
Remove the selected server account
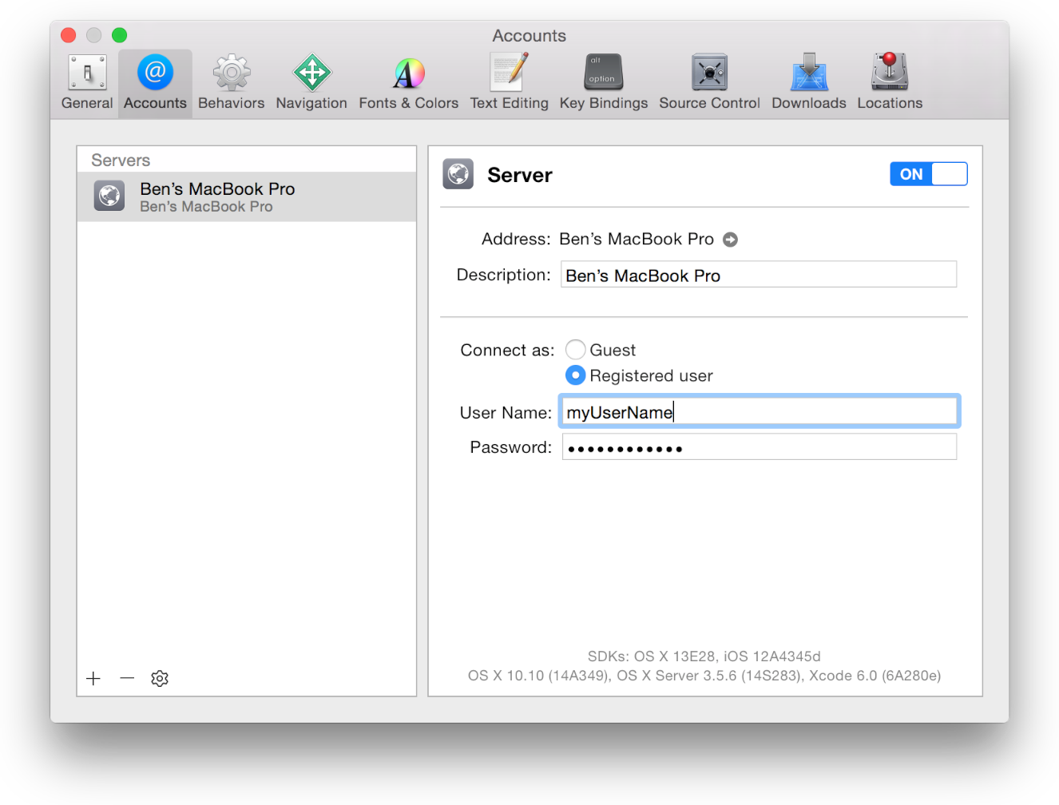click(126, 678)
